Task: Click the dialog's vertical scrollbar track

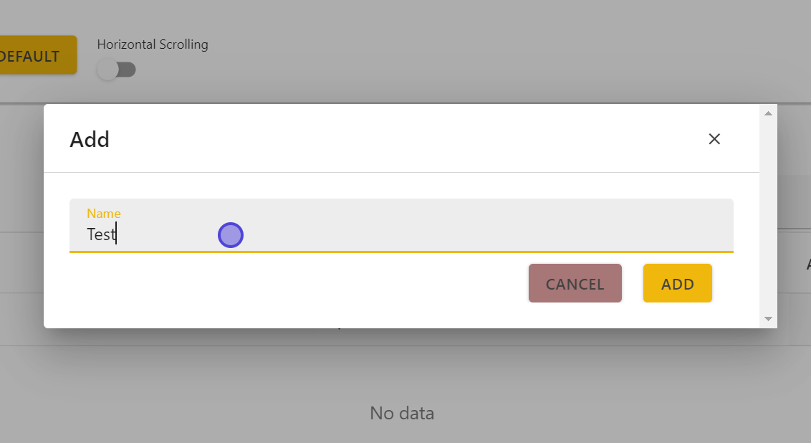Action: pos(768,215)
